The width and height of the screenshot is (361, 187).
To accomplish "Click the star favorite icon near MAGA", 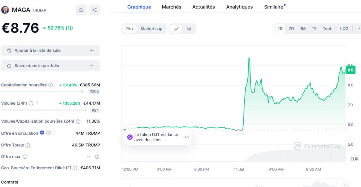I will [81, 10].
